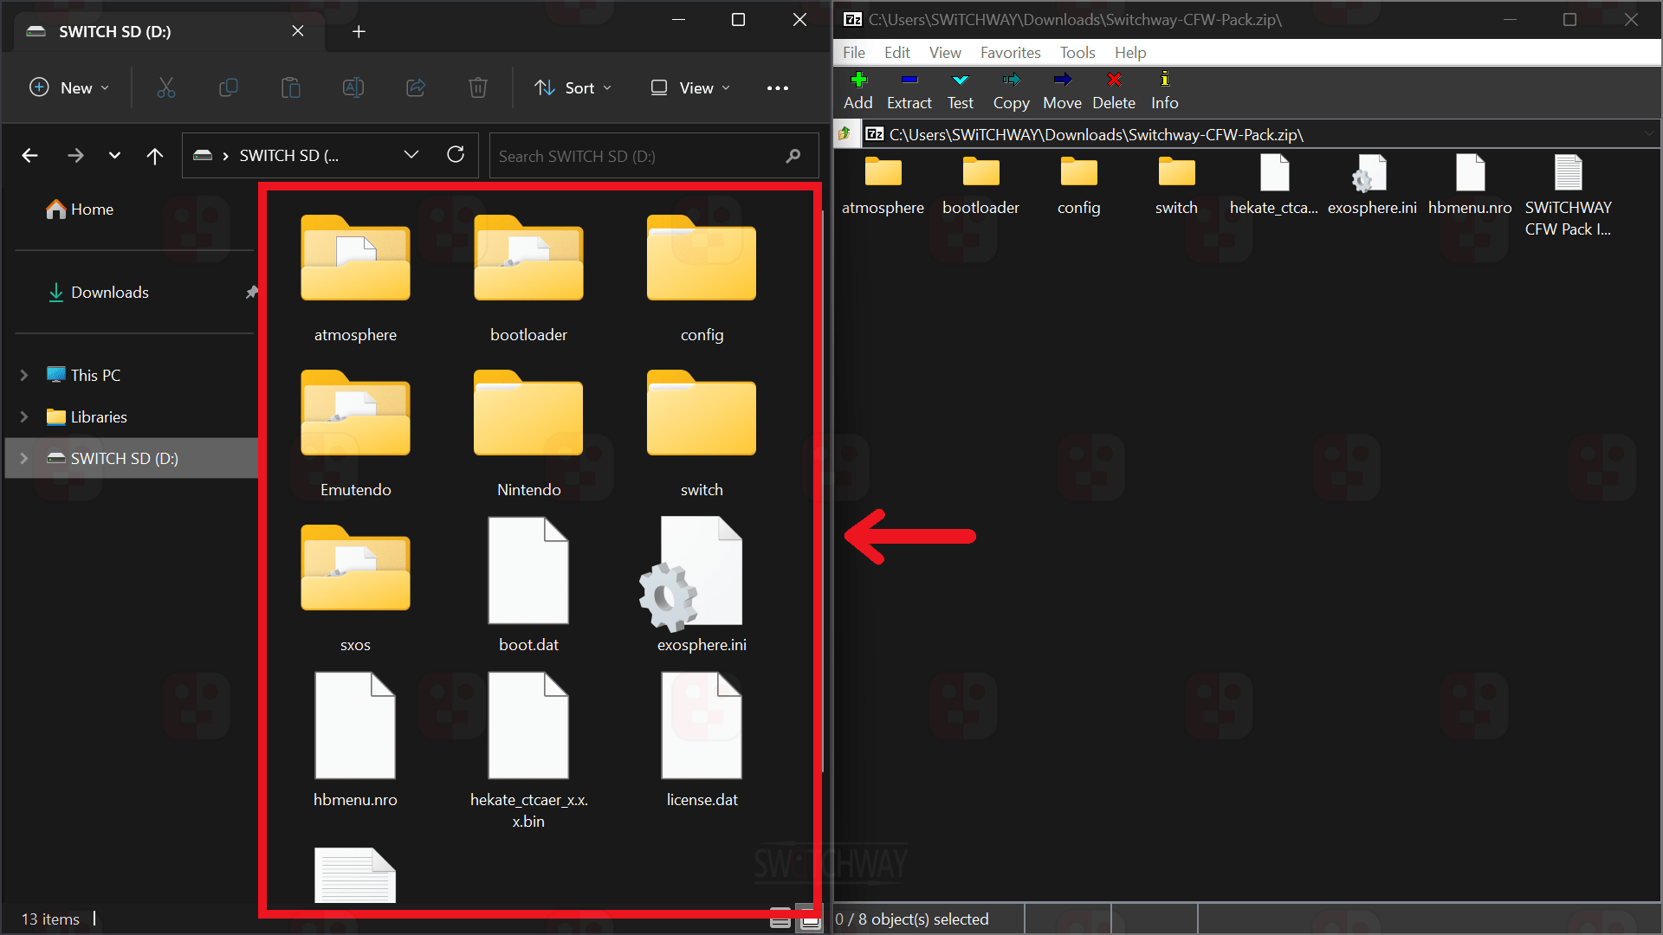Image resolution: width=1663 pixels, height=935 pixels.
Task: Click Explorer Share toolbar icon
Action: 416,87
